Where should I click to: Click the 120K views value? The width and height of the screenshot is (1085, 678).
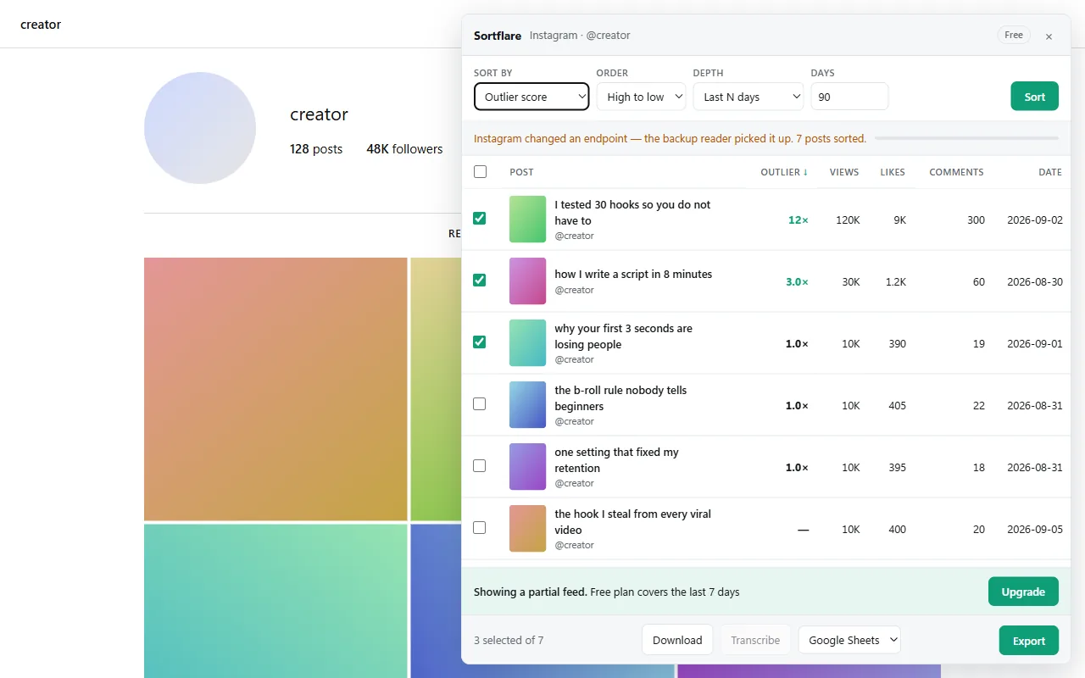point(848,220)
